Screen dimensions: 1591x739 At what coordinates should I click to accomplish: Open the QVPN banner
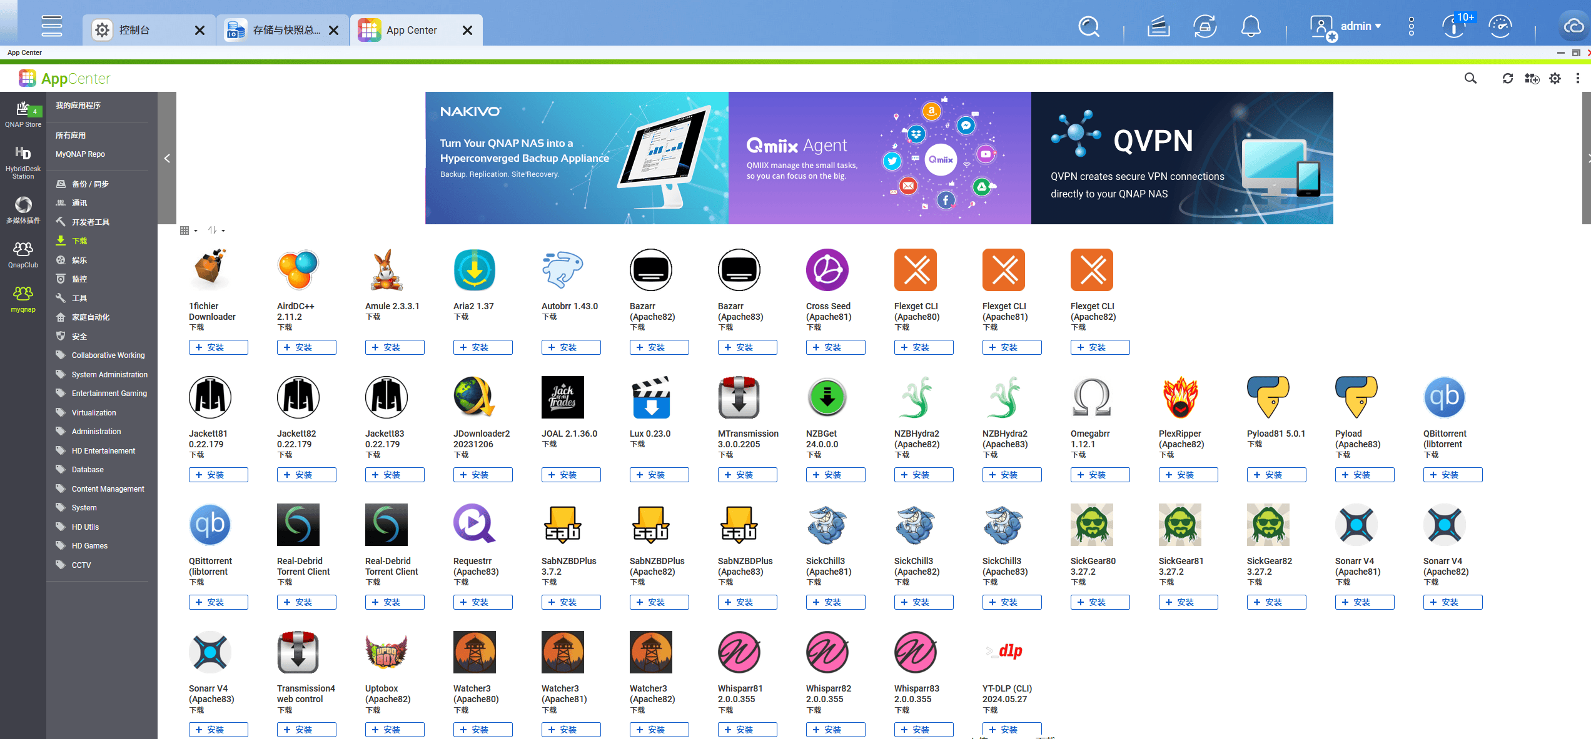(x=1182, y=158)
